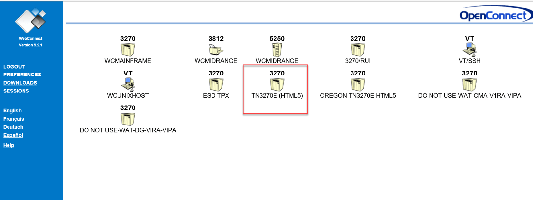The height and width of the screenshot is (200, 533).
Task: Launch the 3812 WCMIDRANGE printer icon
Action: 216,50
